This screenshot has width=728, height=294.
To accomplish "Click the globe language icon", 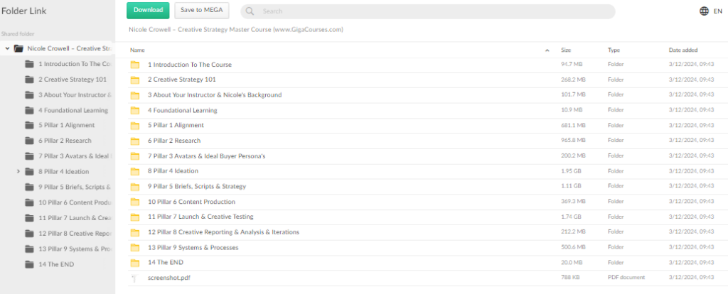I will pyautogui.click(x=704, y=11).
